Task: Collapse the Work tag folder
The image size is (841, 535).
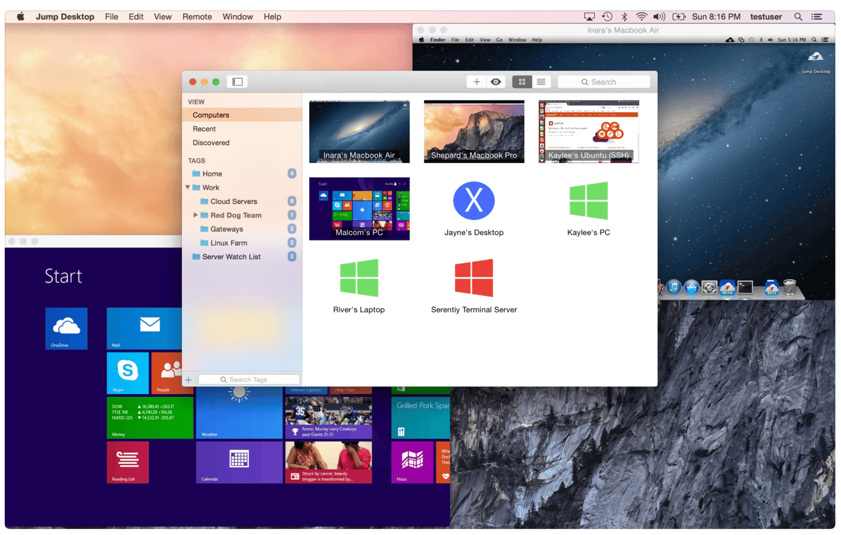Action: coord(187,187)
